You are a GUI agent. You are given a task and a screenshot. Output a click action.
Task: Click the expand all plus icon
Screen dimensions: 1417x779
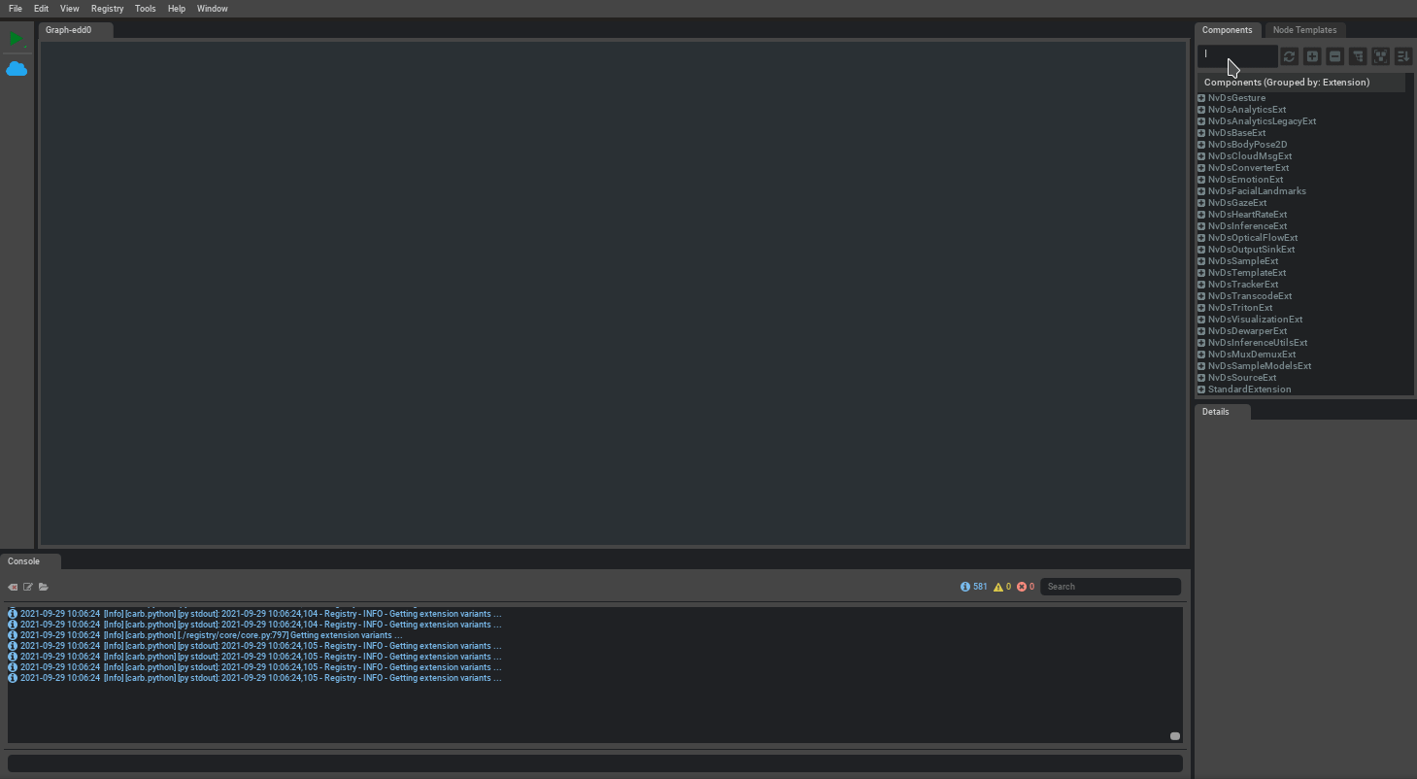(1312, 57)
